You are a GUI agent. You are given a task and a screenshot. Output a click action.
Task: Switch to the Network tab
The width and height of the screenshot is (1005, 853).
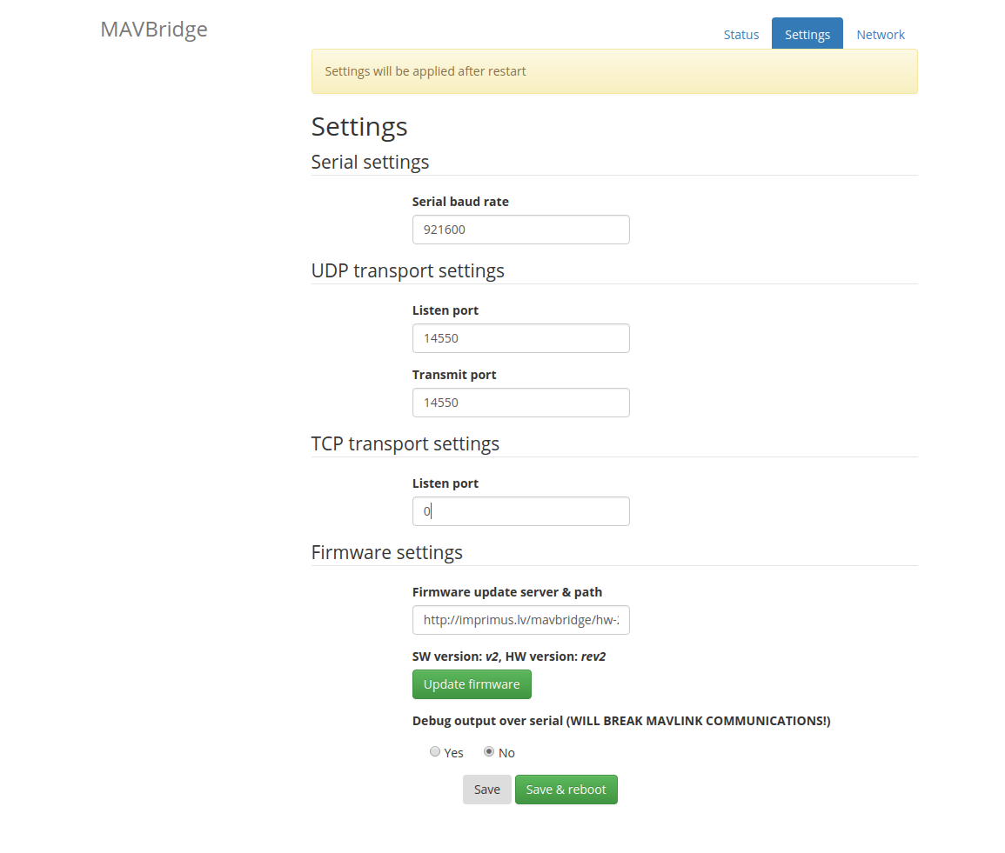(x=880, y=35)
